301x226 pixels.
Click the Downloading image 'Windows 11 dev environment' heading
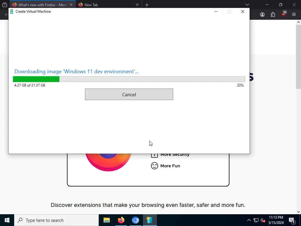(76, 72)
